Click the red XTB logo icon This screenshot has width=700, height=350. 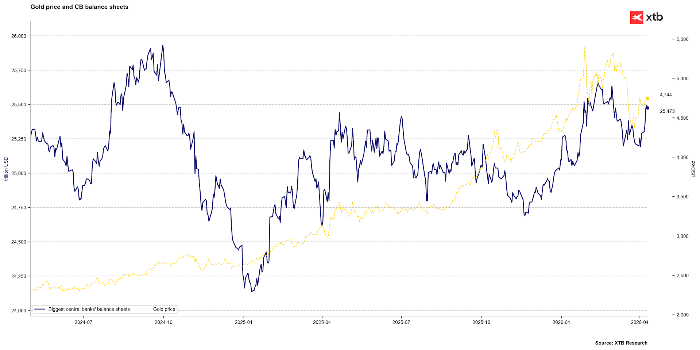[637, 18]
